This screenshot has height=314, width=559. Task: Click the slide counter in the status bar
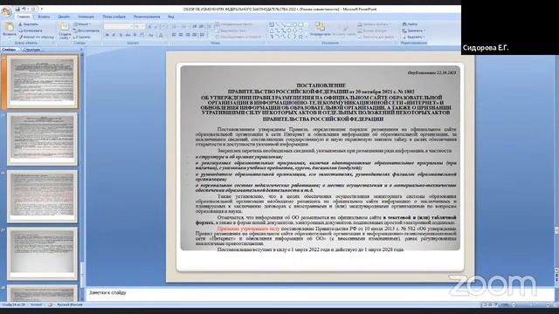coord(14,304)
